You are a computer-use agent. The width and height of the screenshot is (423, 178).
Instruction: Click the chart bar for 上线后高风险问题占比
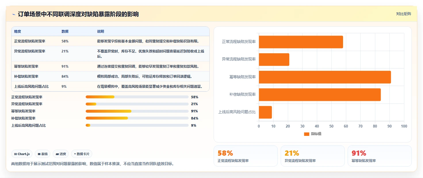click(x=265, y=112)
